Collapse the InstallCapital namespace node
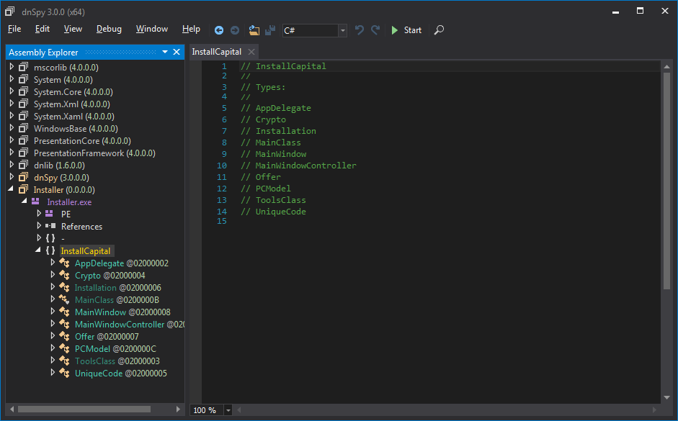 pyautogui.click(x=39, y=250)
